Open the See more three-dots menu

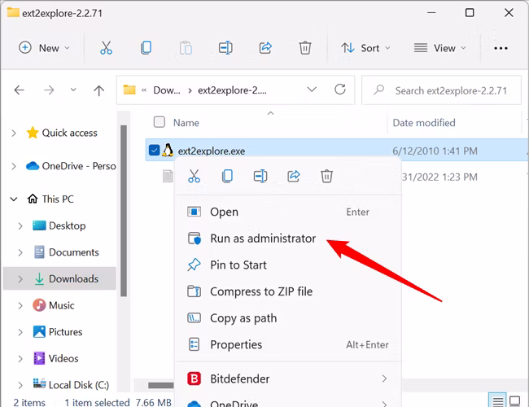click(x=501, y=48)
